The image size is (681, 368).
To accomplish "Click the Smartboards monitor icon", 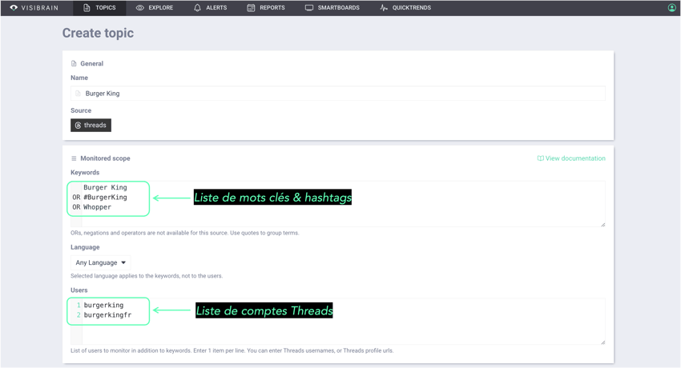I will pos(309,8).
